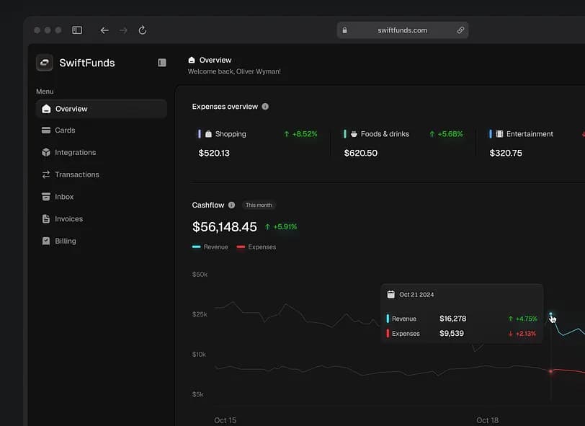Image resolution: width=585 pixels, height=426 pixels.
Task: Copy link icon in address bar
Action: (x=461, y=30)
